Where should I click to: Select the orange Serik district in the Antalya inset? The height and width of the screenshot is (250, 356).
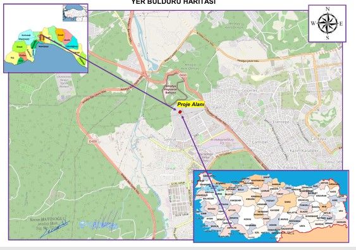61,35
